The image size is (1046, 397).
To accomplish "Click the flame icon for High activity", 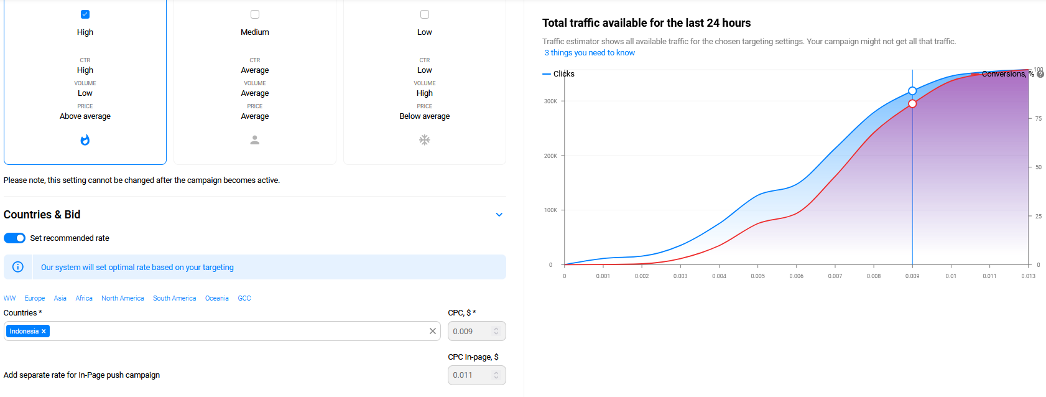I will 85,140.
